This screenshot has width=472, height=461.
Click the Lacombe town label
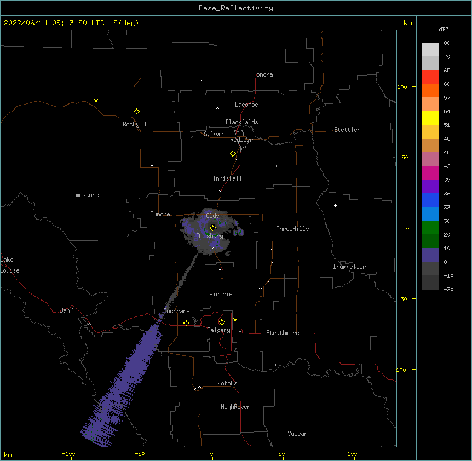(246, 105)
